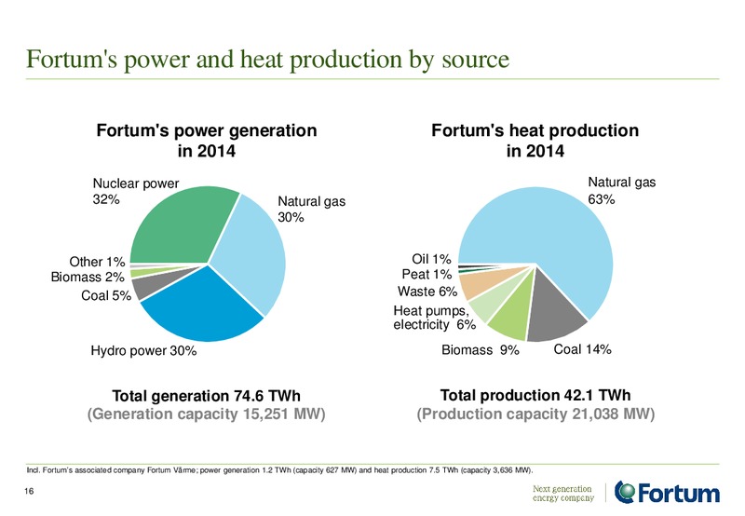Select 'Generation capacity 15,251 MW' text
745x516 pixels.
tap(206, 414)
